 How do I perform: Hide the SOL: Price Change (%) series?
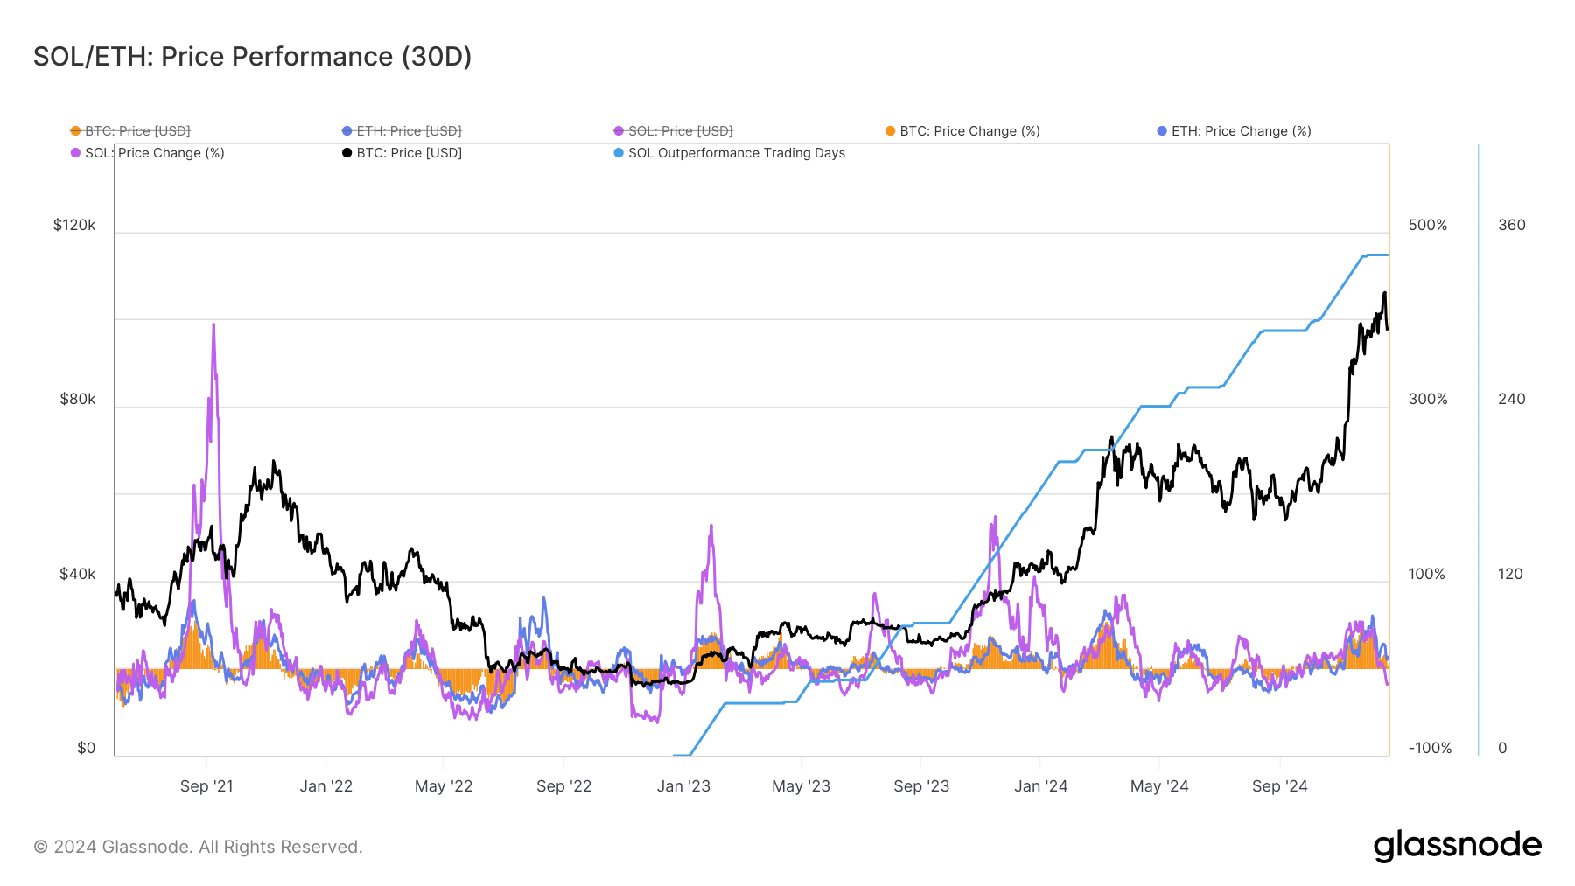click(x=148, y=153)
